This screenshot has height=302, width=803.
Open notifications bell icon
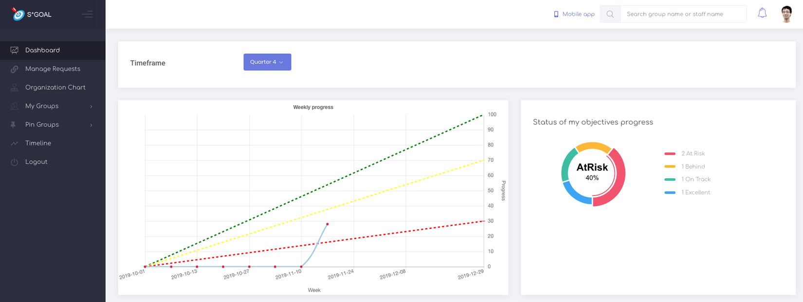pos(762,14)
